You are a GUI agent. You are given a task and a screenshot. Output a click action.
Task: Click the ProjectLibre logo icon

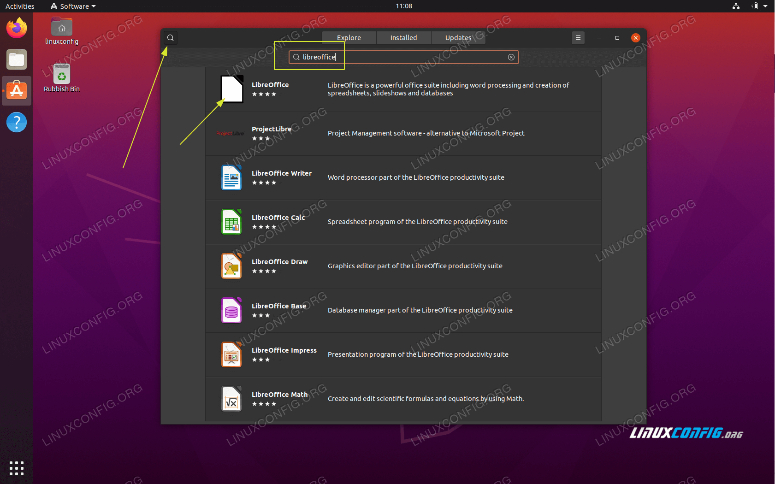tap(230, 133)
